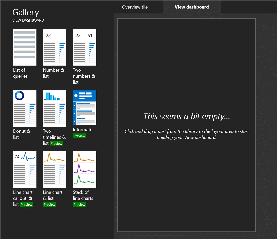Viewport: 277px width, 239px height.
Task: Click the Gallery heading
Action: point(26,13)
